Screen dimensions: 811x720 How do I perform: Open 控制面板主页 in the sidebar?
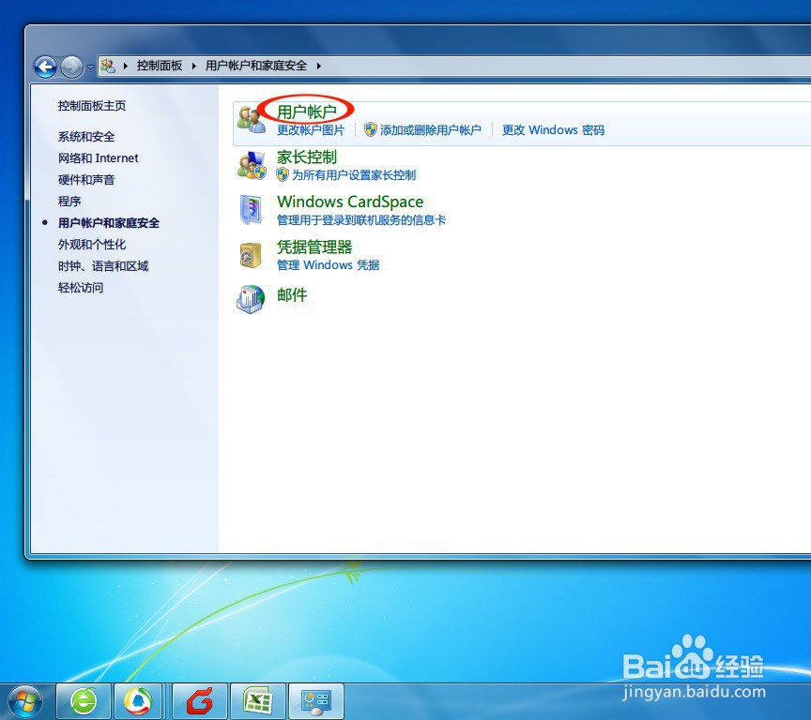point(92,106)
